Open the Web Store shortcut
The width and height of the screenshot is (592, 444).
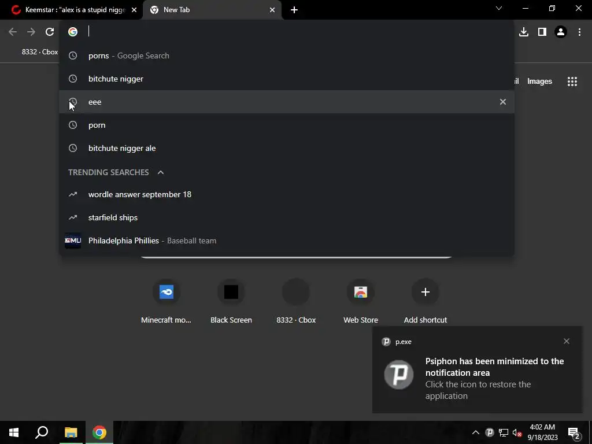[x=361, y=302]
